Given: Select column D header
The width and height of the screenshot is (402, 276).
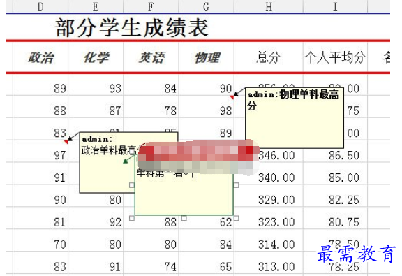Looking at the screenshot, I should point(40,7).
